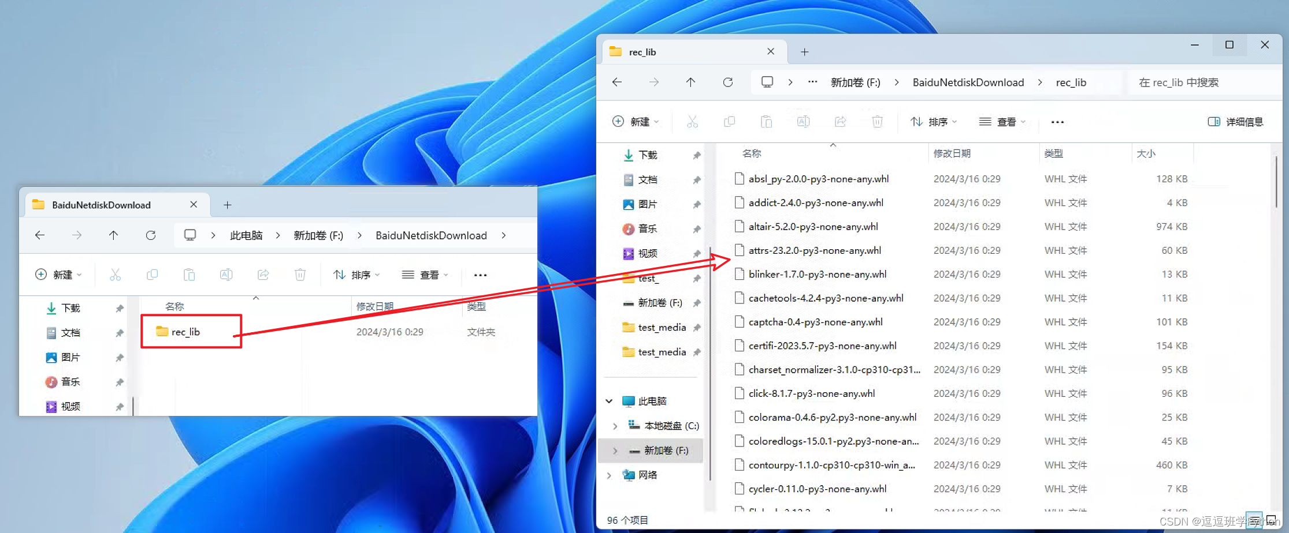Sort by 修改日期 column in rec_lib window
The image size is (1289, 533).
point(952,153)
